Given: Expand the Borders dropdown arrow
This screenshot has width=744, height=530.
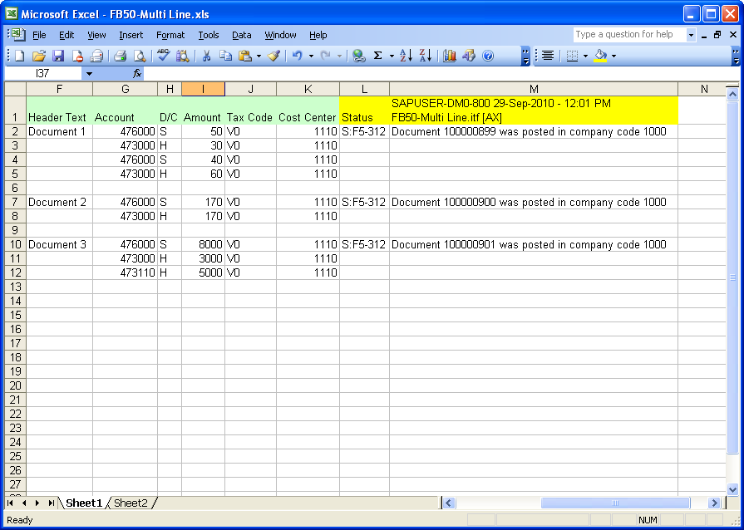Looking at the screenshot, I should pos(585,56).
